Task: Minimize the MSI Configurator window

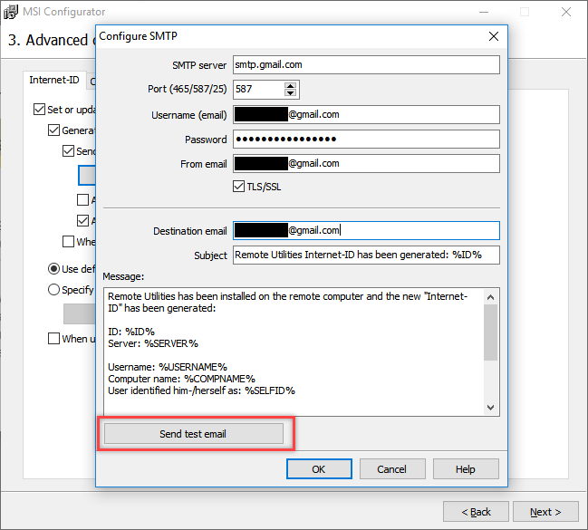Action: click(x=484, y=12)
